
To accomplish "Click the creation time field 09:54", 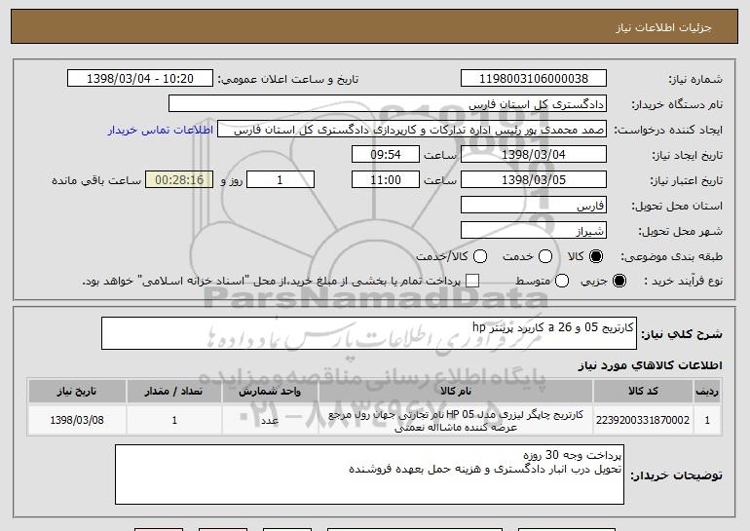I will pyautogui.click(x=386, y=155).
